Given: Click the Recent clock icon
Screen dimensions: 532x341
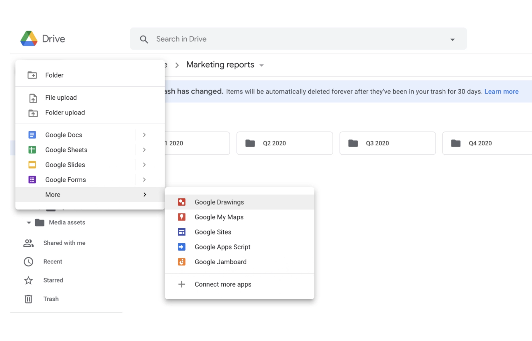Looking at the screenshot, I should coord(29,262).
